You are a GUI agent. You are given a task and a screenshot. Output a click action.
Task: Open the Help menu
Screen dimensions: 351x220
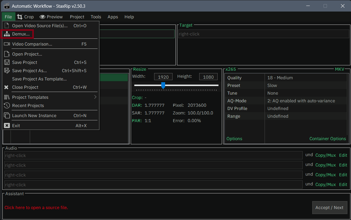[x=129, y=17]
